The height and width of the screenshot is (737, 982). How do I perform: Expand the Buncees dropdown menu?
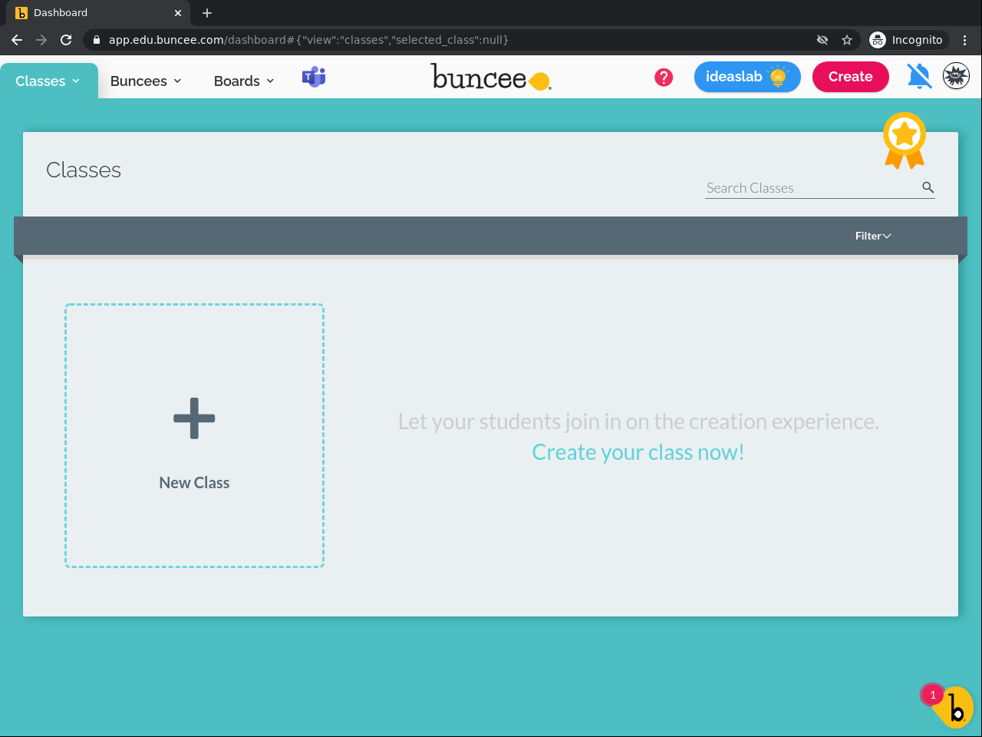[x=146, y=81]
